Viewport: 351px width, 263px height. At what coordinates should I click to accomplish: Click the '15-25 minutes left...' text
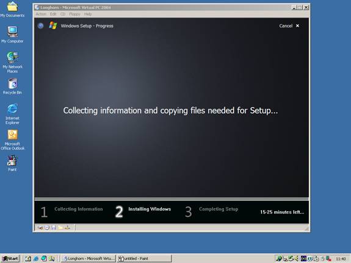[282, 212]
